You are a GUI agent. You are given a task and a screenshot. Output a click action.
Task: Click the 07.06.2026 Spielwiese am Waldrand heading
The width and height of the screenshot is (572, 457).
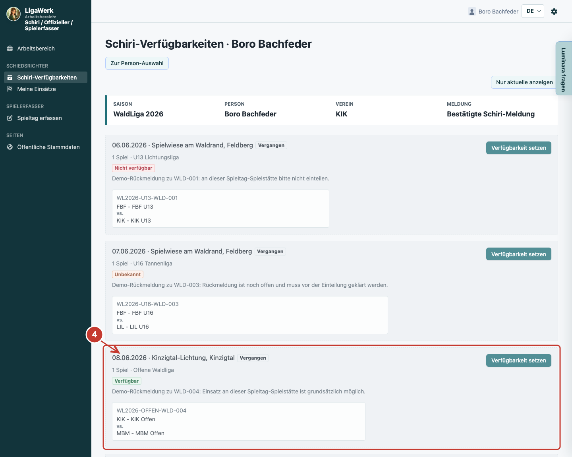pyautogui.click(x=182, y=252)
